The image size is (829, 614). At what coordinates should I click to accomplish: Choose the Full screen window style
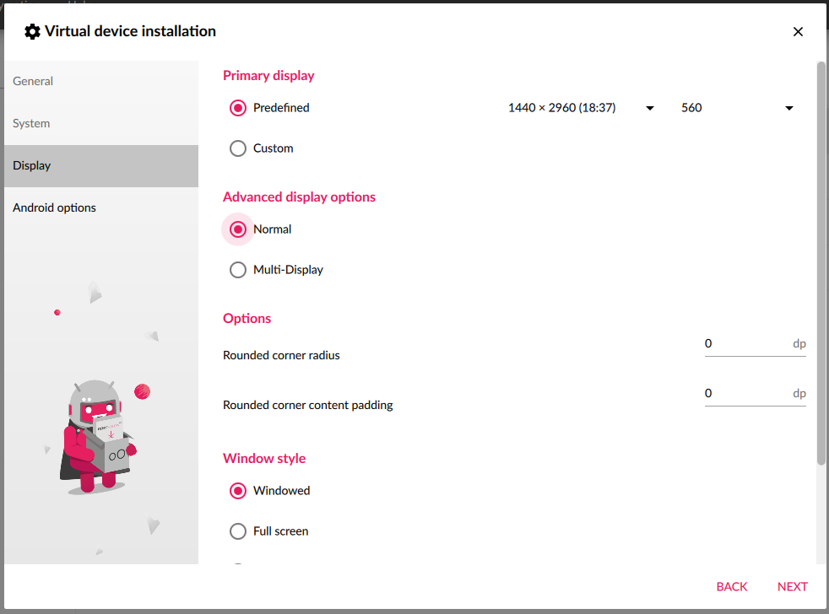pyautogui.click(x=238, y=531)
